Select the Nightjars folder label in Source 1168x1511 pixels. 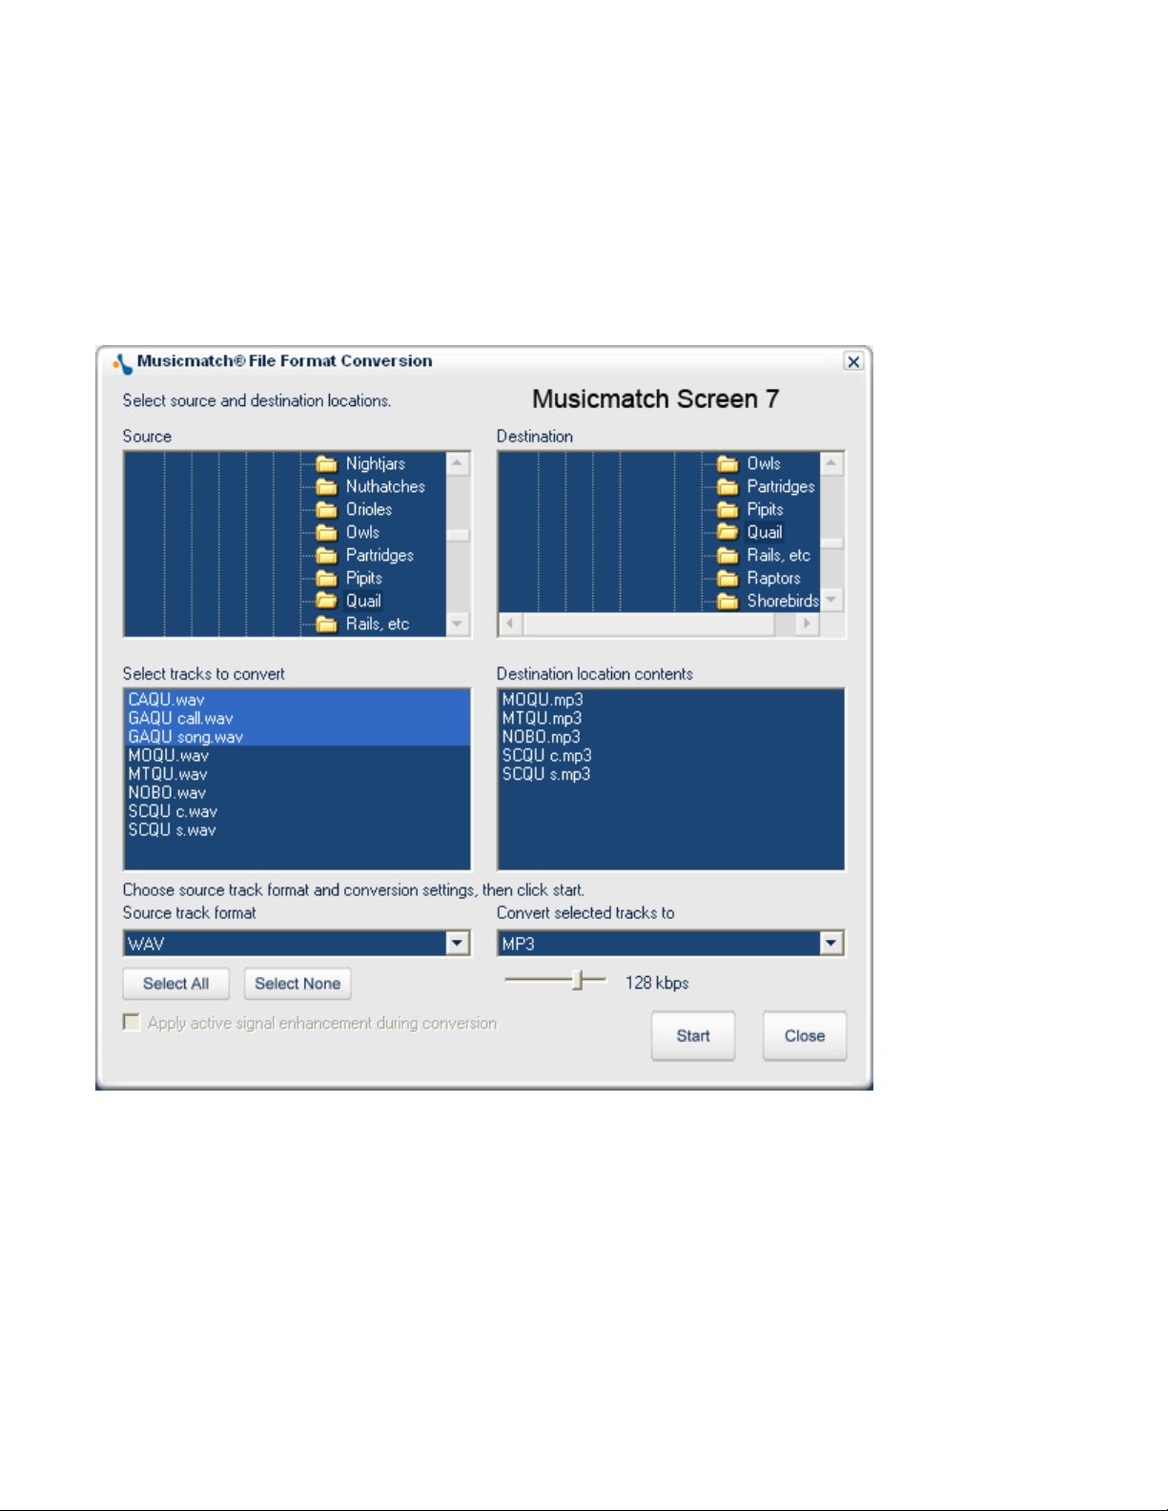376,464
